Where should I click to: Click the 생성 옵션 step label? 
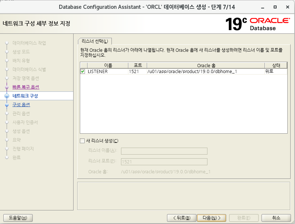[21, 131]
